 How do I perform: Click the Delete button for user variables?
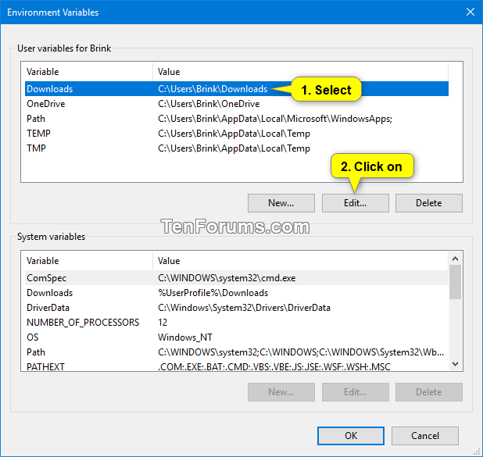(429, 203)
